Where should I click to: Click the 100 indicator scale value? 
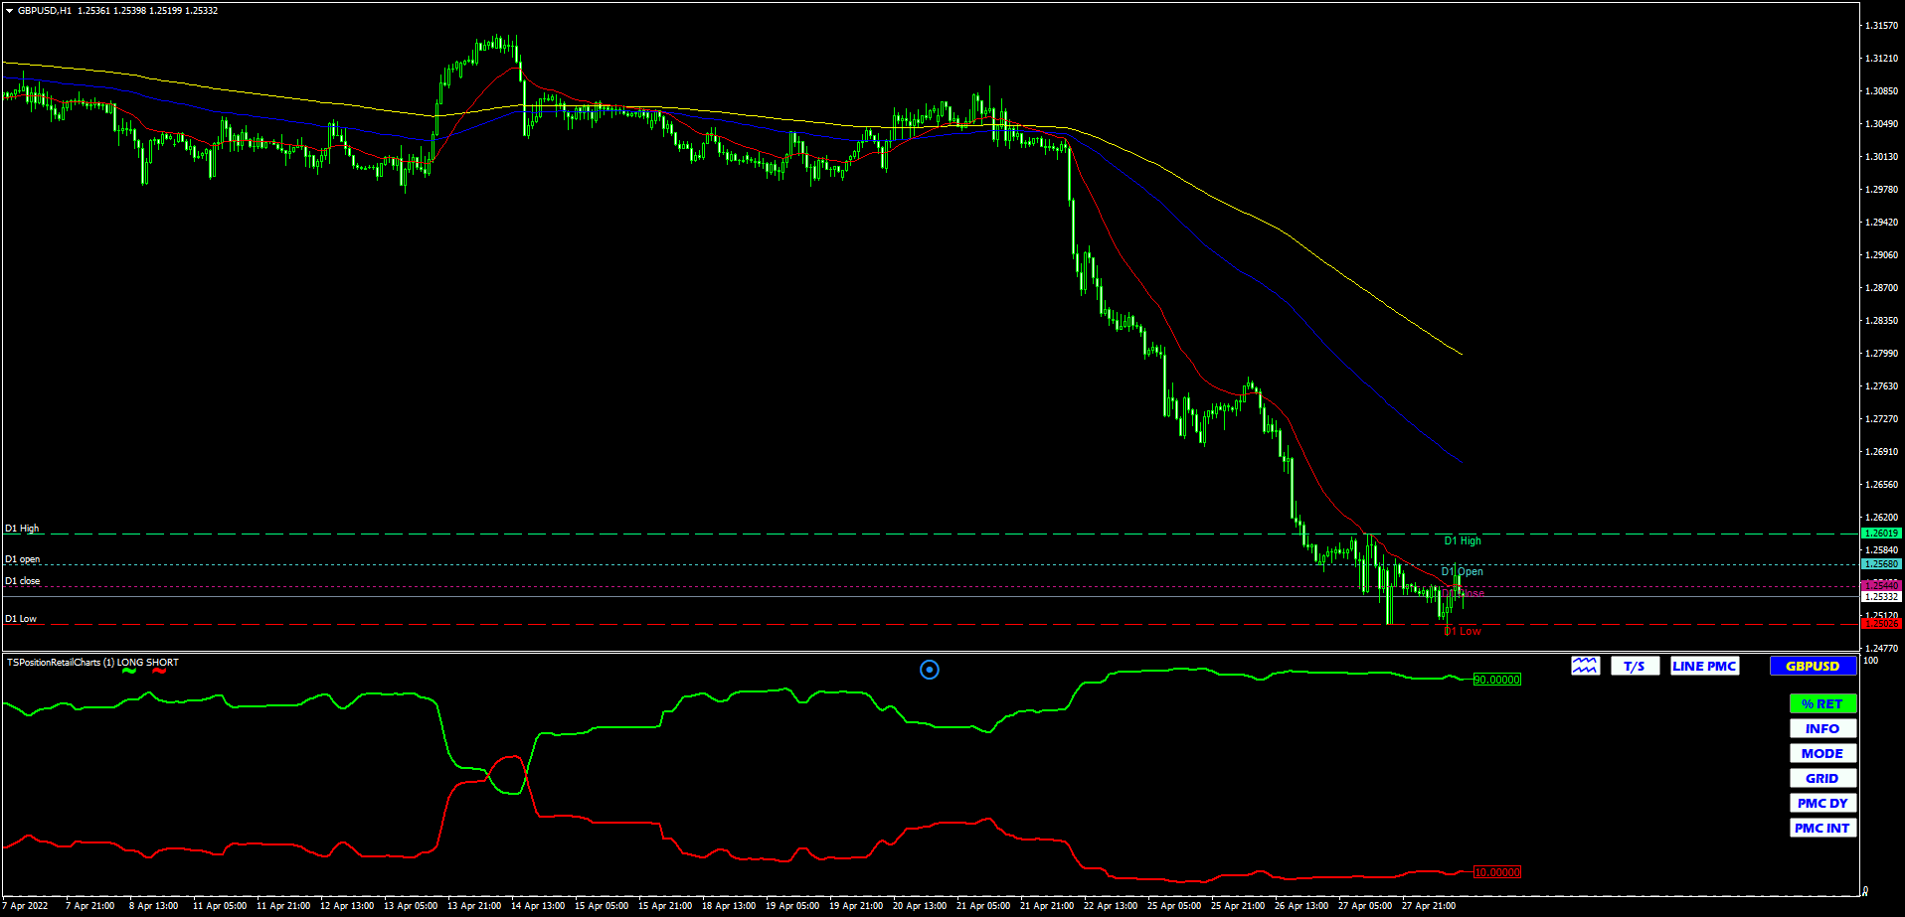click(x=1870, y=661)
